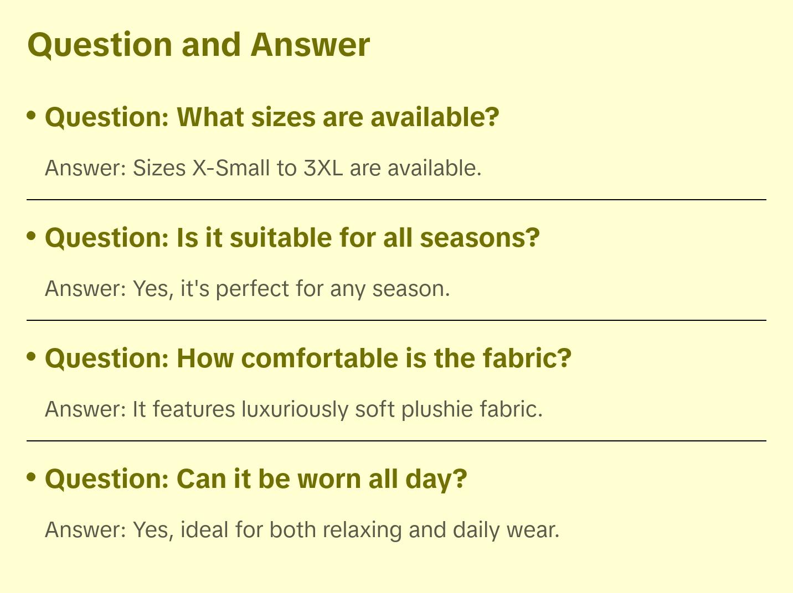Image resolution: width=793 pixels, height=593 pixels.
Task: Click the answer listing sizes X-Small to 3XL
Action: 263,168
